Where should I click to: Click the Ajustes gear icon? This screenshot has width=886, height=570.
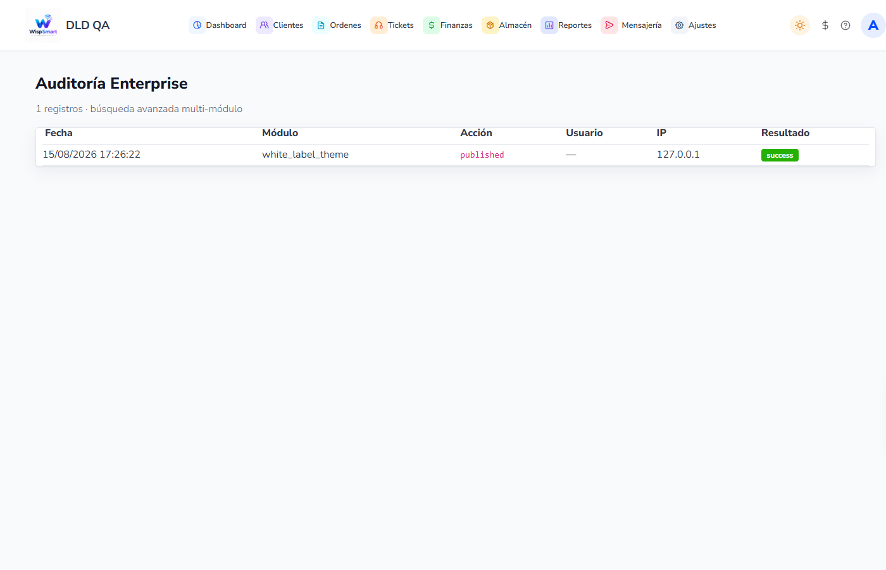point(680,25)
